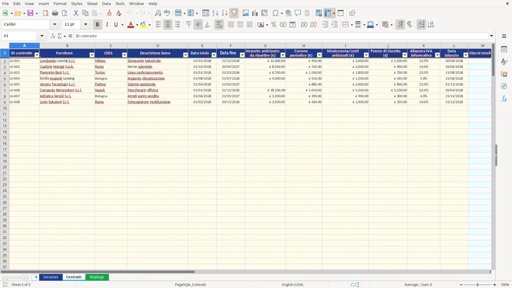Screen dimensions: 512x288
Task: Select column G header
Action: coord(265,46)
